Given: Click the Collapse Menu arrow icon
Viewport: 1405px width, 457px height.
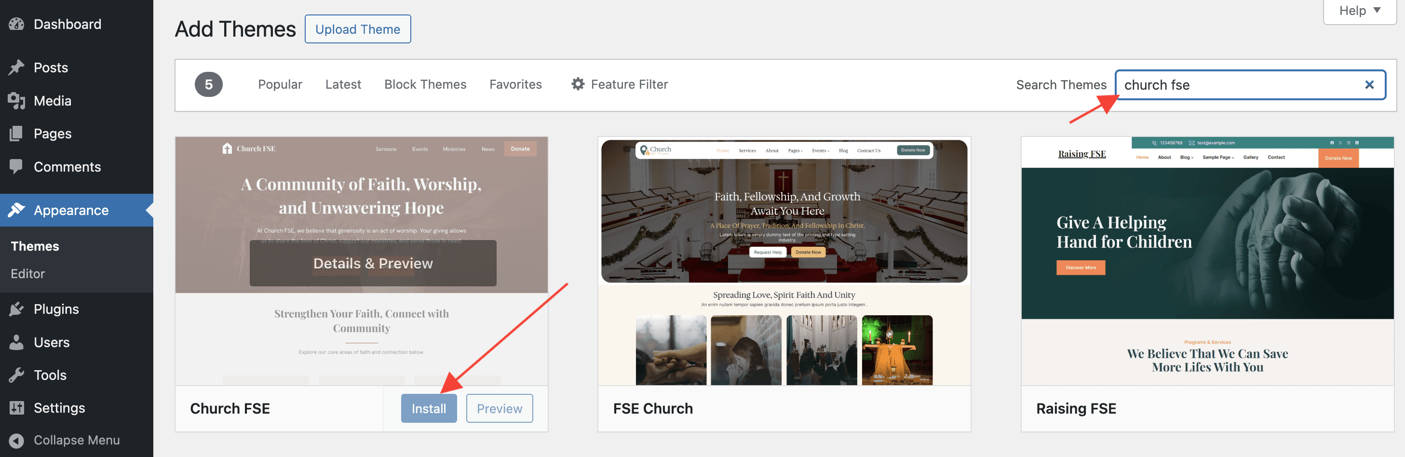Looking at the screenshot, I should pyautogui.click(x=16, y=440).
